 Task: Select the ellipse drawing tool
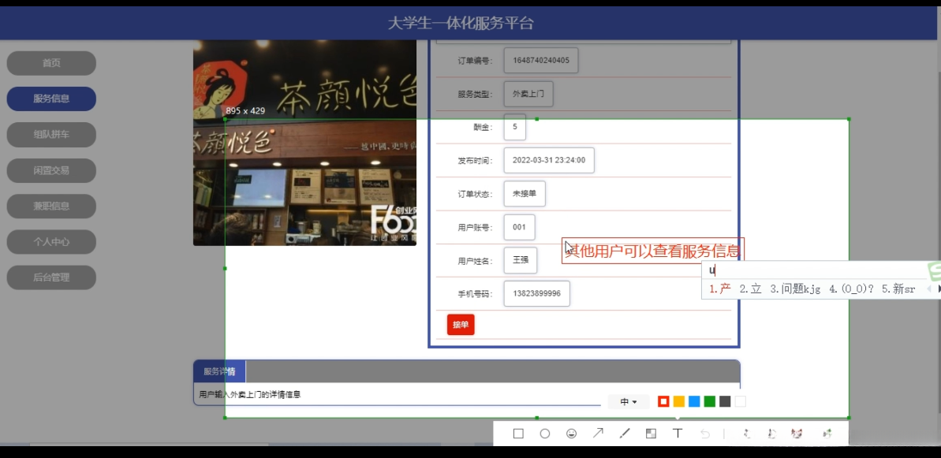tap(545, 433)
